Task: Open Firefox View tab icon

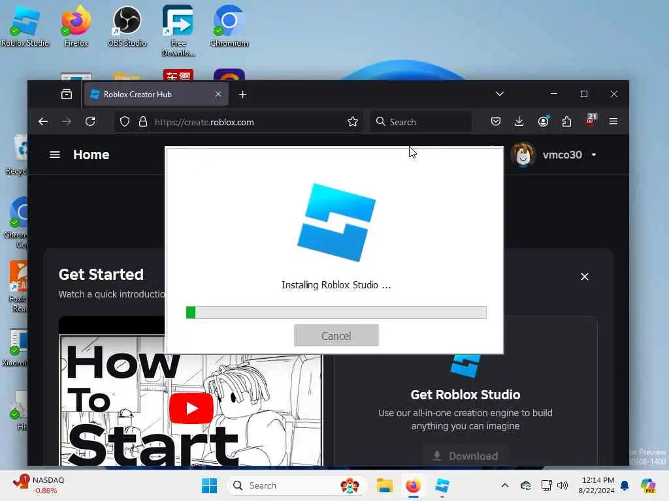Action: (x=67, y=94)
